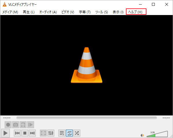This screenshot has height=138, width=173.
Task: Advance frame by frame button
Action: 31,125
